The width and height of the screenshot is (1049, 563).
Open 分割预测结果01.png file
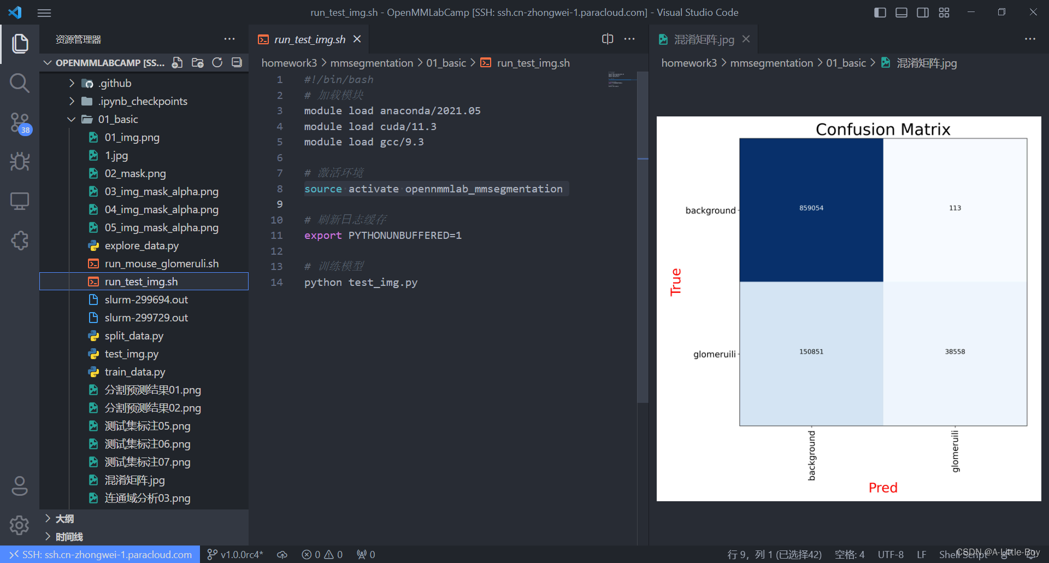pos(144,390)
